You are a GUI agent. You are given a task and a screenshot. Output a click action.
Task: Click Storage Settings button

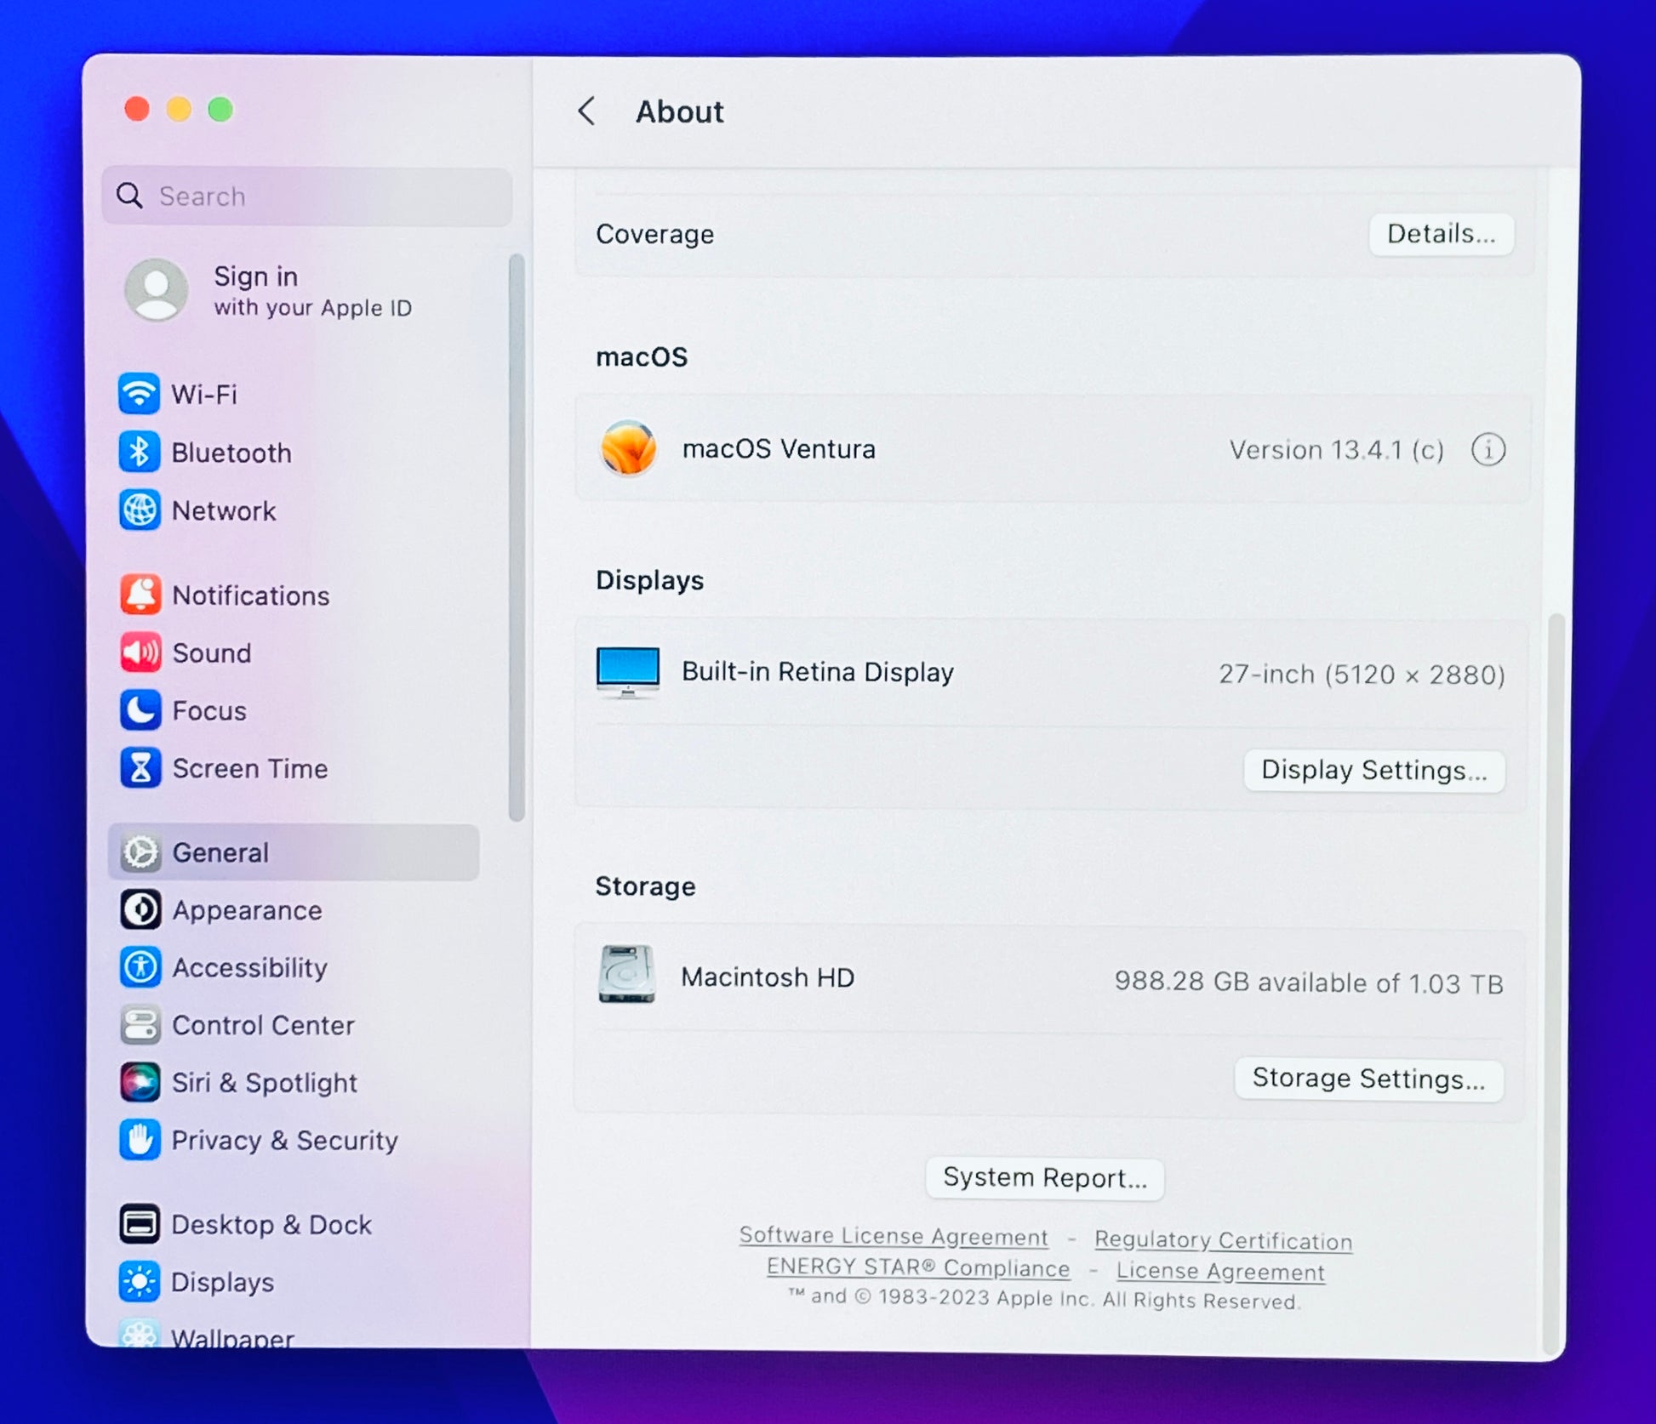tap(1368, 1079)
